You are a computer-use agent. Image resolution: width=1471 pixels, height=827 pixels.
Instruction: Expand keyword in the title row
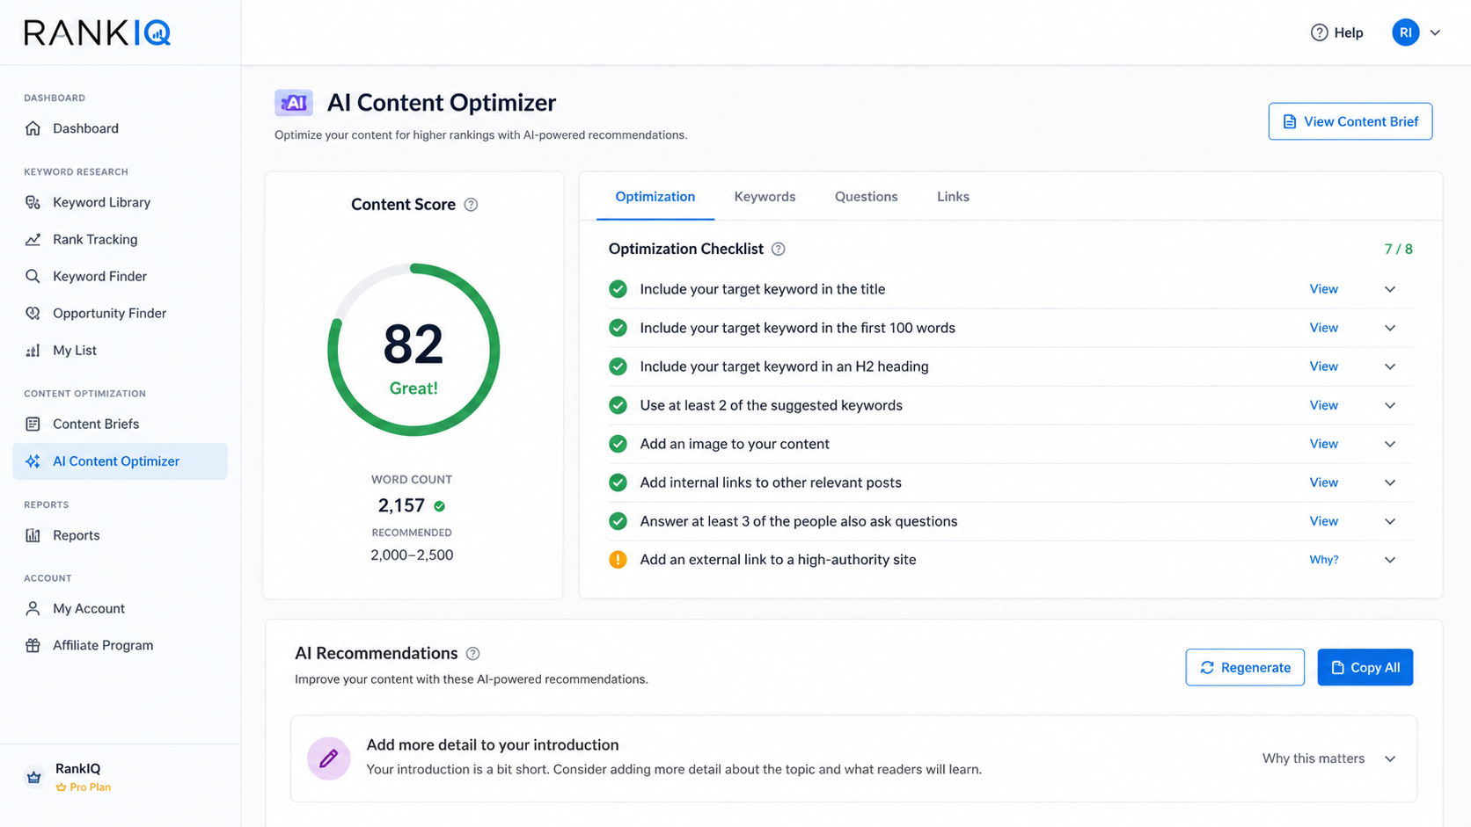click(x=1390, y=289)
